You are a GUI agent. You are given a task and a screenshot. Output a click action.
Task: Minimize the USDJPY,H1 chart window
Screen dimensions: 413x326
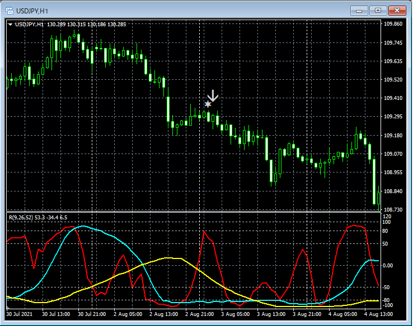click(x=359, y=11)
